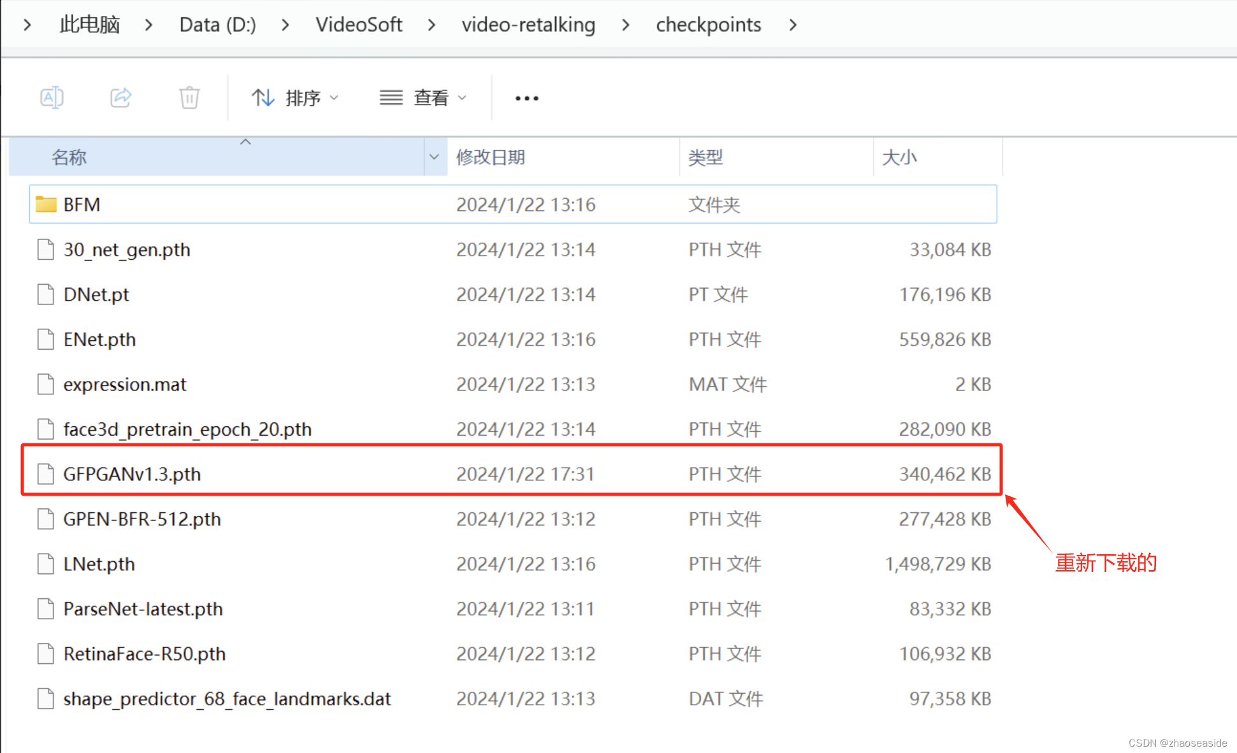This screenshot has height=753, width=1237.
Task: Click VideoSoft breadcrumb segment
Action: pos(359,25)
